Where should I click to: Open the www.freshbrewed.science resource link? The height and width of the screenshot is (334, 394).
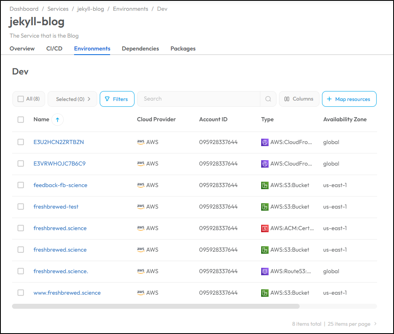[x=67, y=293]
